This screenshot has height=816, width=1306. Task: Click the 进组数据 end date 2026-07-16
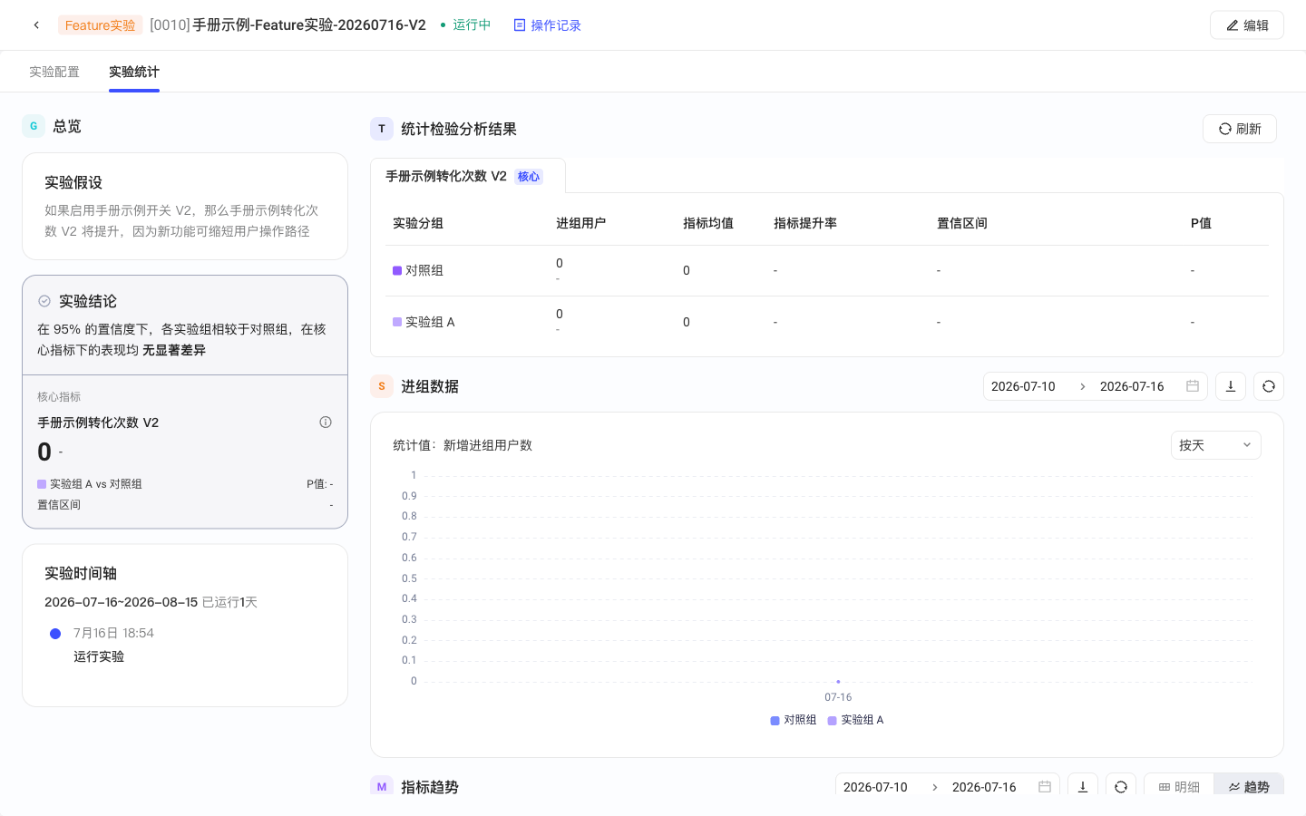point(1132,386)
